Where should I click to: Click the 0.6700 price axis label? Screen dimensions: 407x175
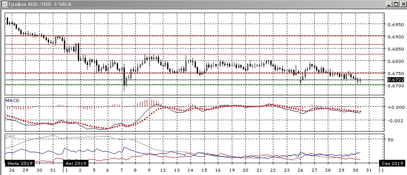396,86
